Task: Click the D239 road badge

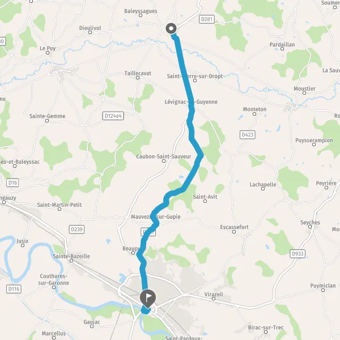Action: (76, 229)
